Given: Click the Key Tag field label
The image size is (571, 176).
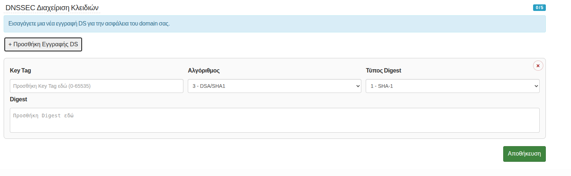Looking at the screenshot, I should click(20, 71).
